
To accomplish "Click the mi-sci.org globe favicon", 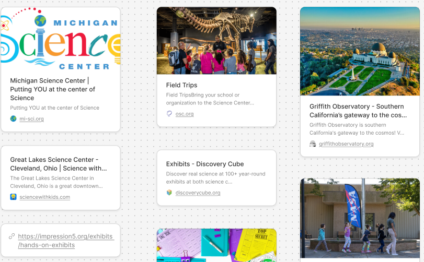I will (x=14, y=119).
